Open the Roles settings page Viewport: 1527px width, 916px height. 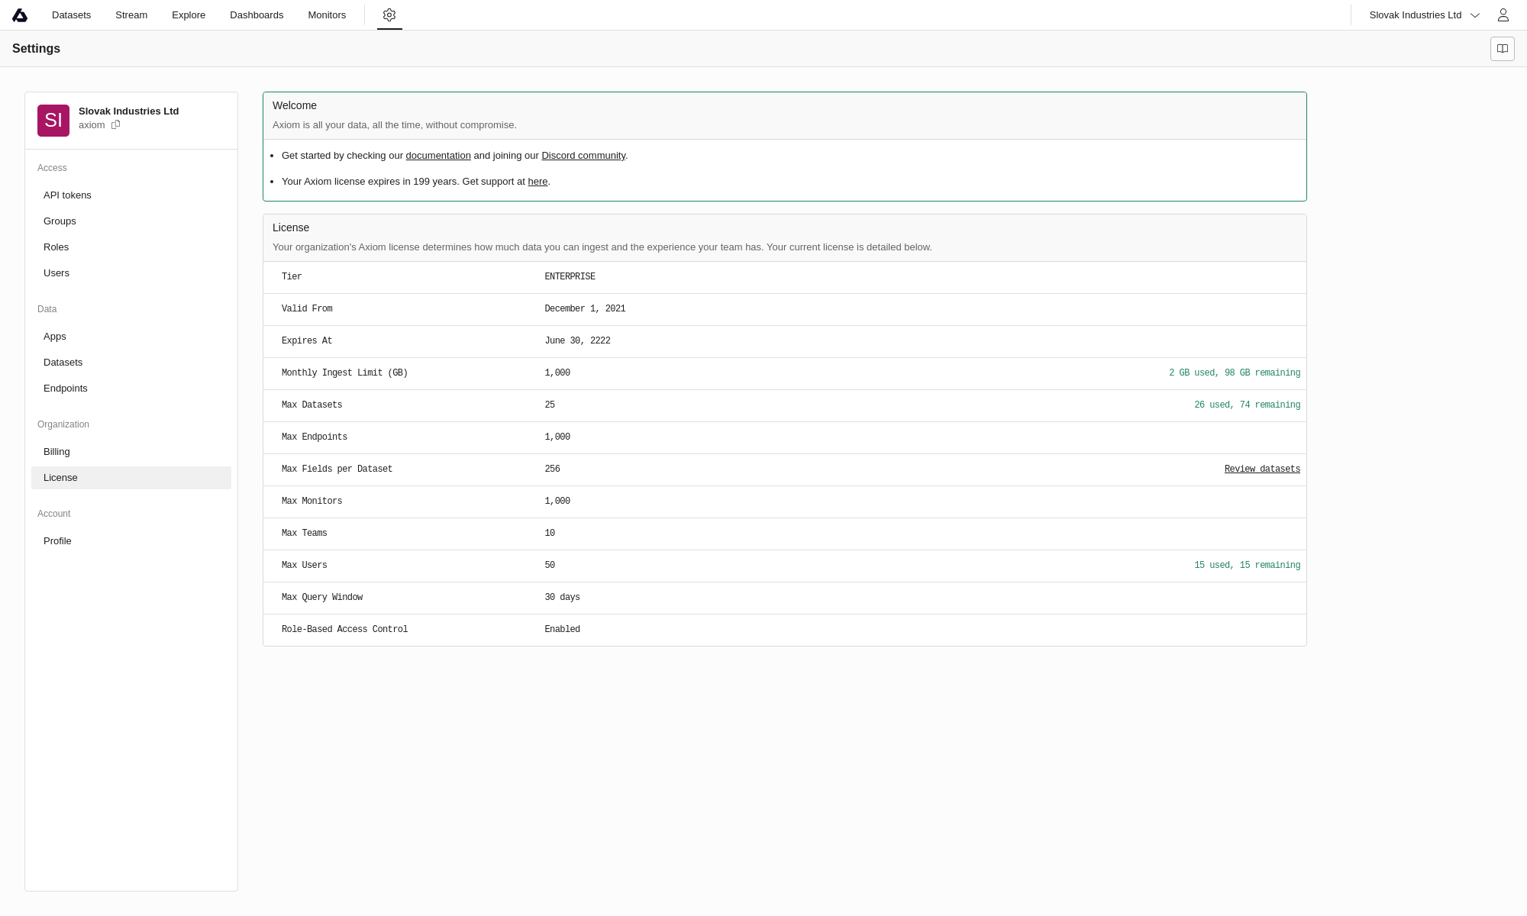(x=56, y=247)
